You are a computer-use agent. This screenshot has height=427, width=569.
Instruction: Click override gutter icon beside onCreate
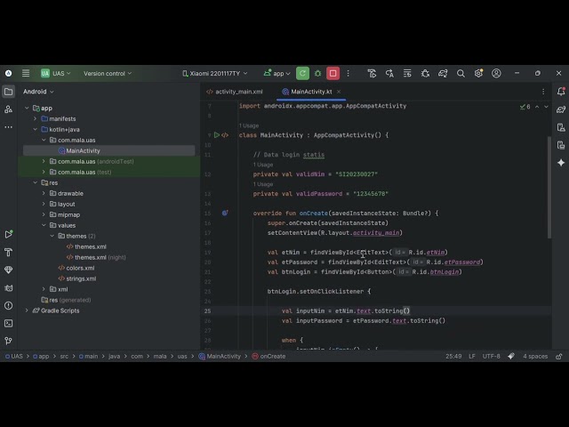[x=225, y=213]
